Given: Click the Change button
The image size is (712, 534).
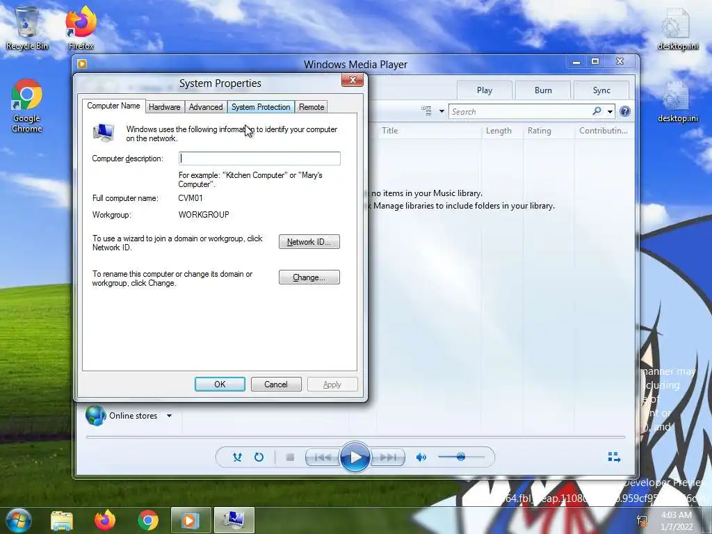Looking at the screenshot, I should 309,277.
